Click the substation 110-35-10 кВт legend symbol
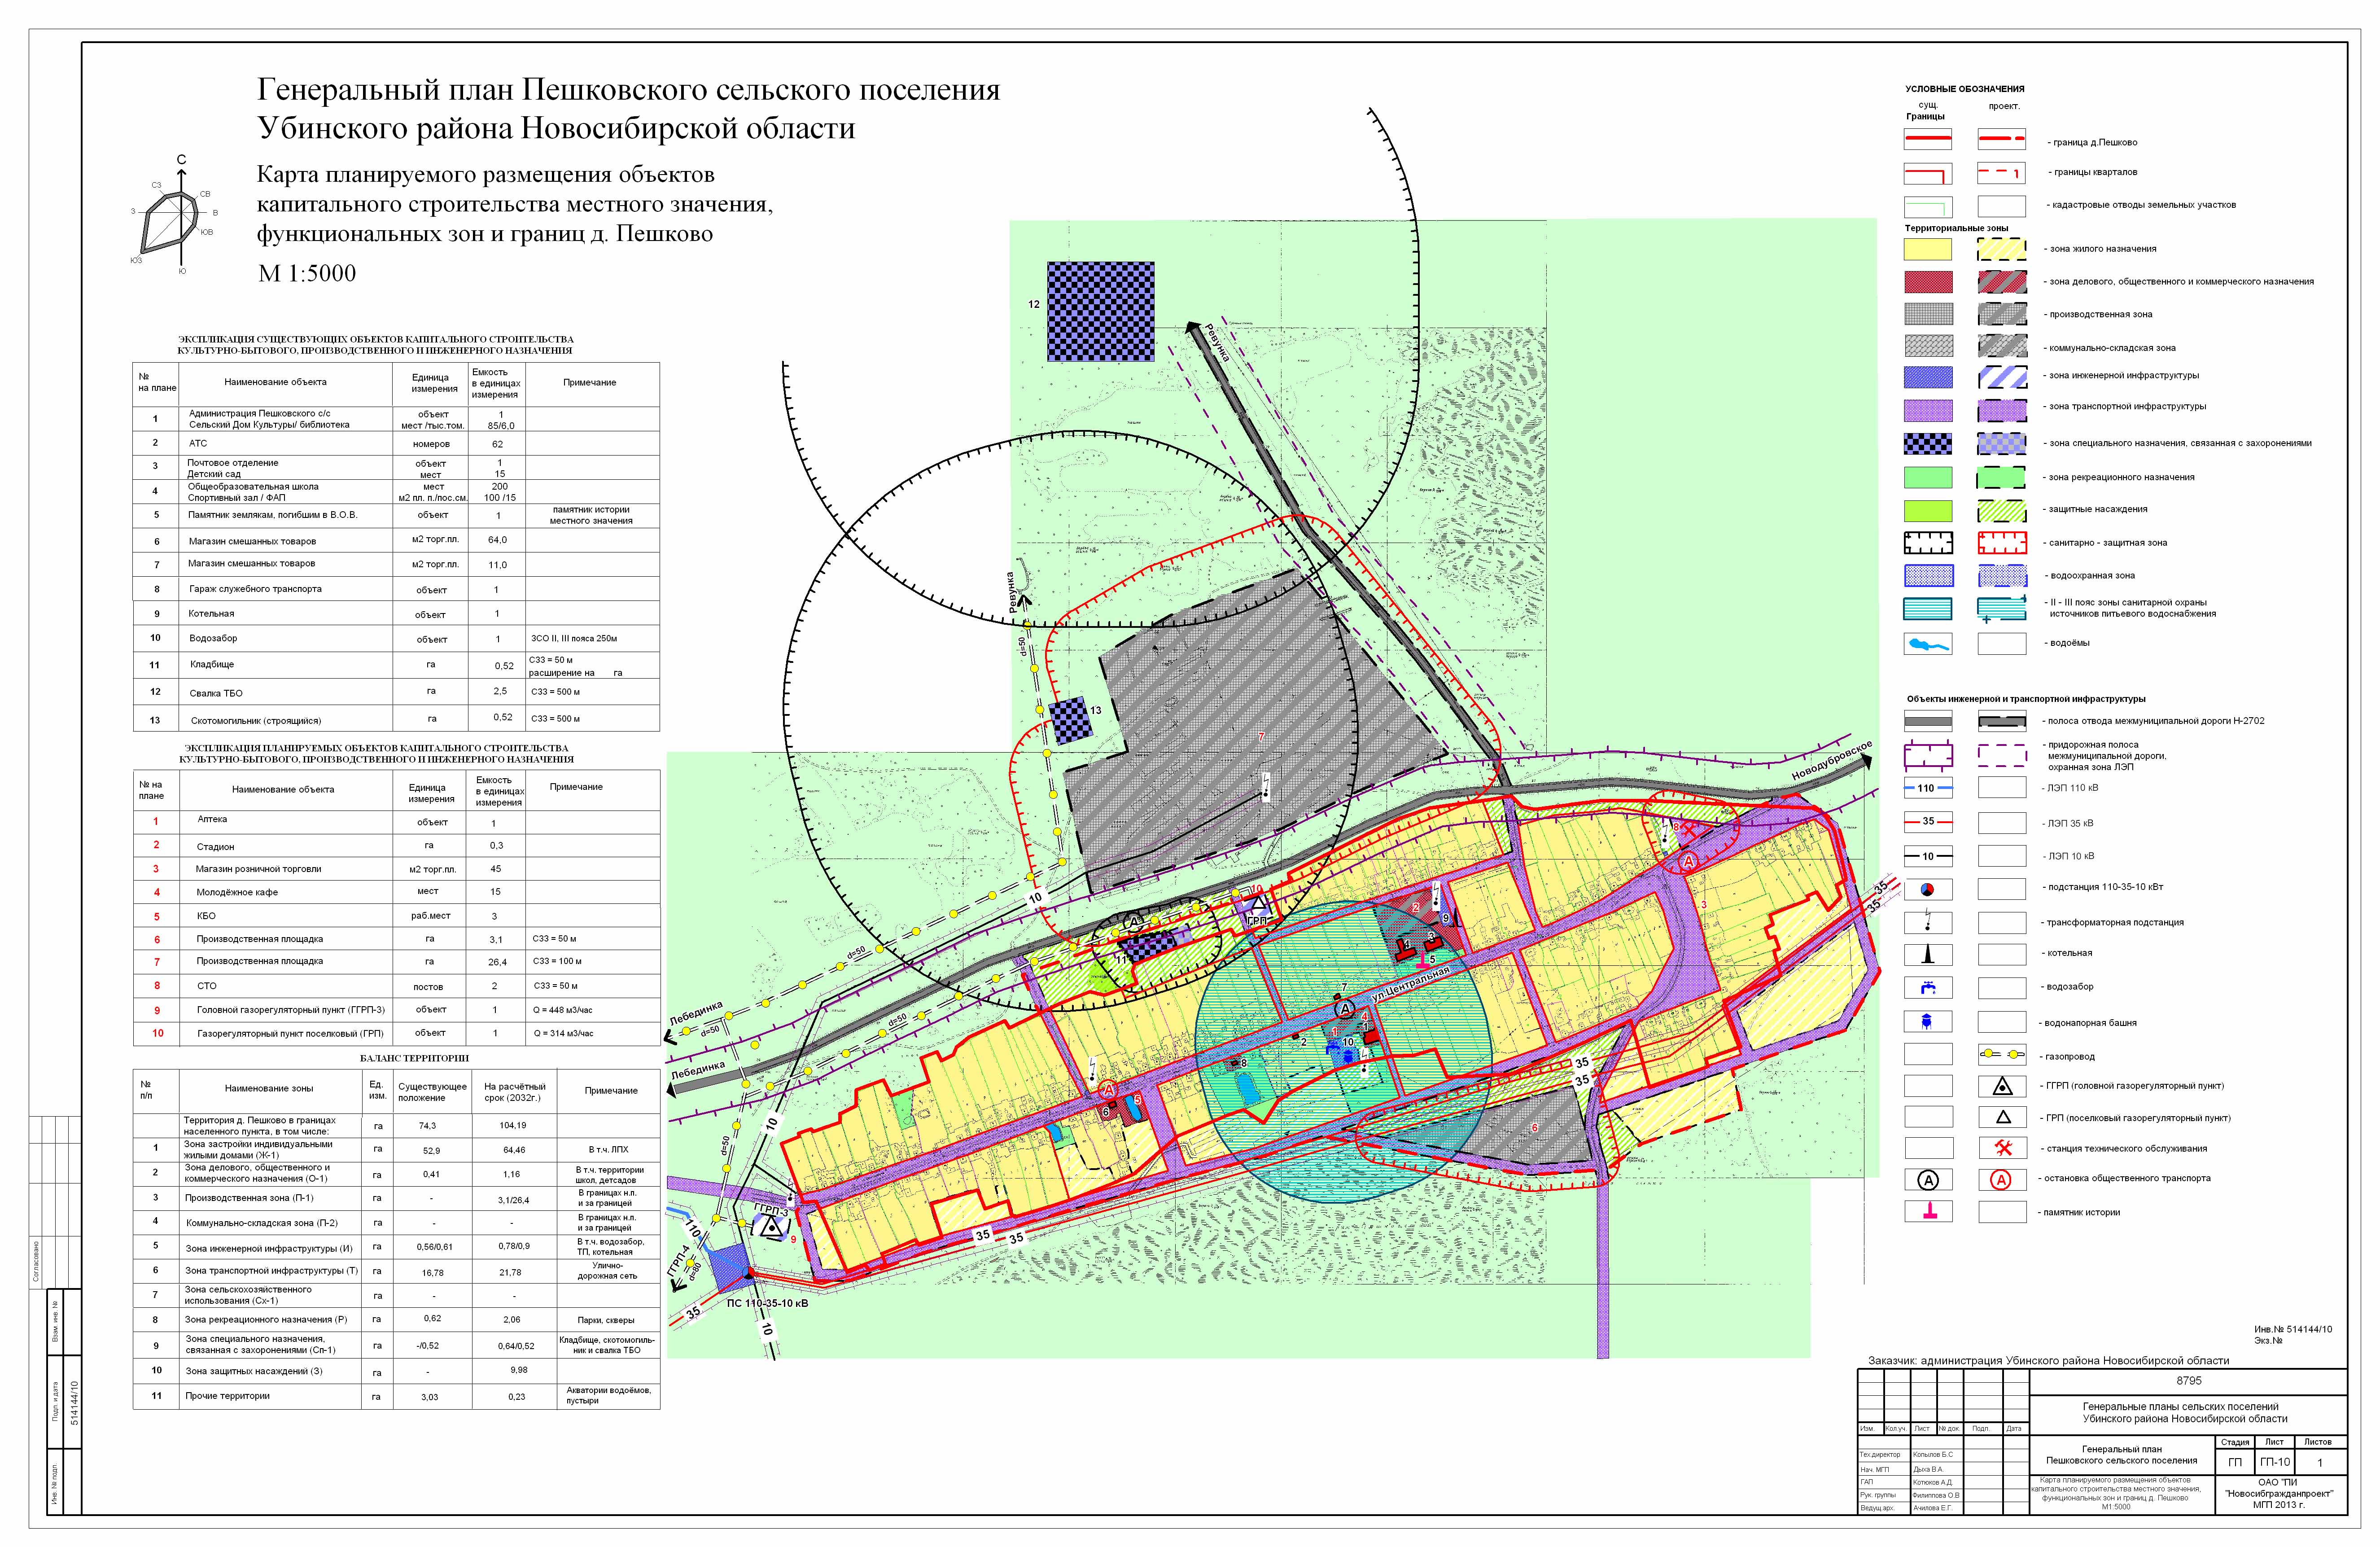This screenshot has height=1547, width=2380. (x=1927, y=889)
